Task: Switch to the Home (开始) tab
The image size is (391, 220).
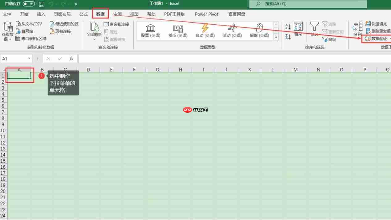Action: click(24, 14)
